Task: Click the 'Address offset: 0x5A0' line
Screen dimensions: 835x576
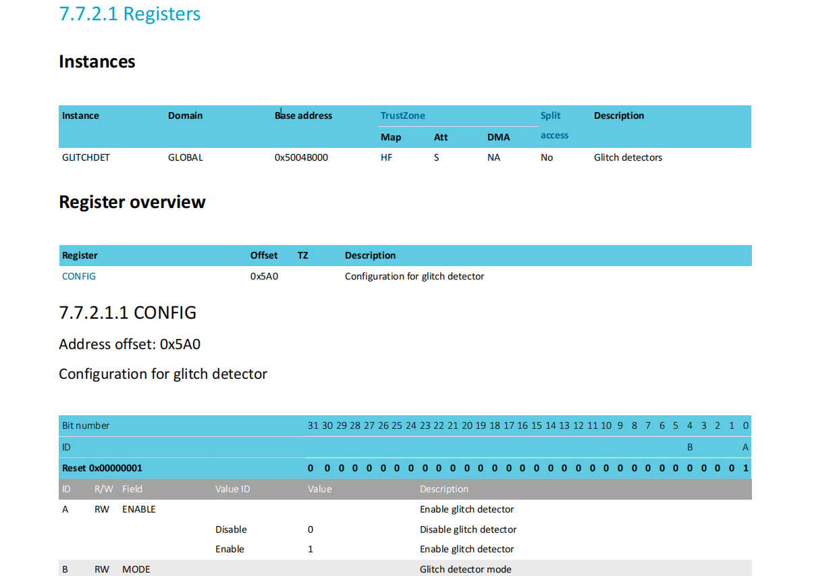Action: point(130,344)
